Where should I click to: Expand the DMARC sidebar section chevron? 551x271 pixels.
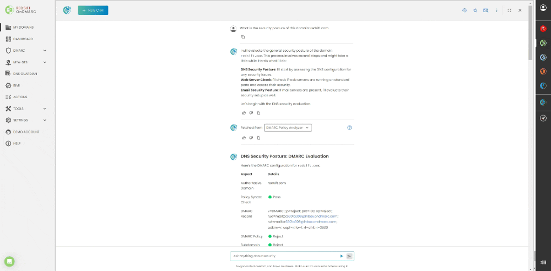coord(45,51)
